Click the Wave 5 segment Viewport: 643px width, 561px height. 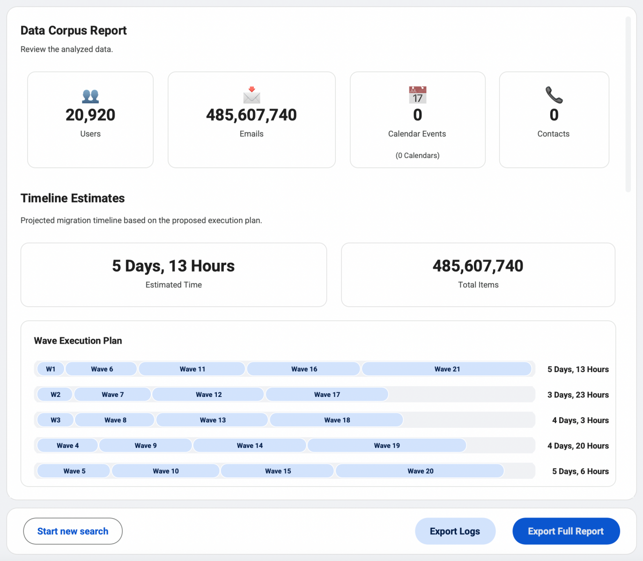click(74, 471)
